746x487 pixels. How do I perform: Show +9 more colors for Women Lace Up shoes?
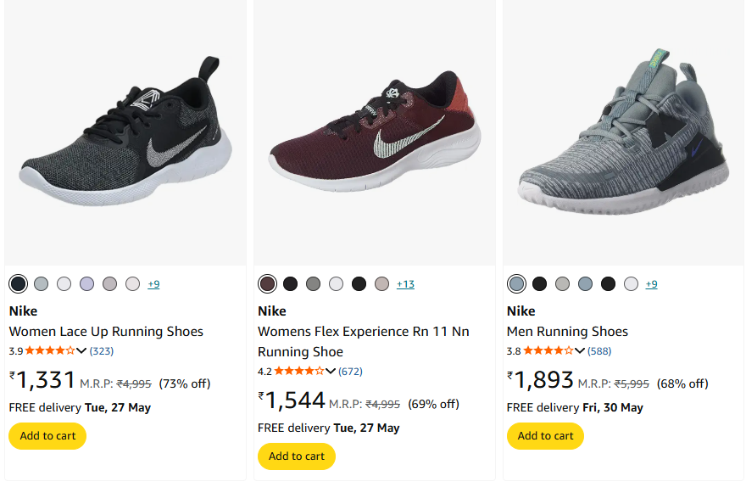point(153,284)
